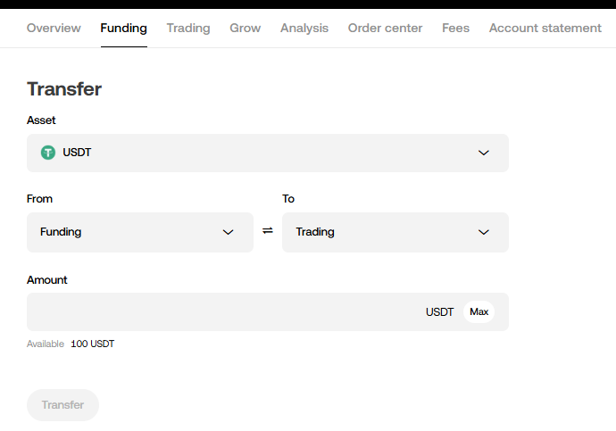Open the Grow tab
The height and width of the screenshot is (431, 616).
pyautogui.click(x=246, y=28)
